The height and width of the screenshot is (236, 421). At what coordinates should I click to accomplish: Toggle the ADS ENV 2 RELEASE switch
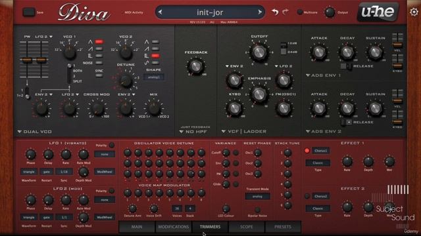coord(346,123)
